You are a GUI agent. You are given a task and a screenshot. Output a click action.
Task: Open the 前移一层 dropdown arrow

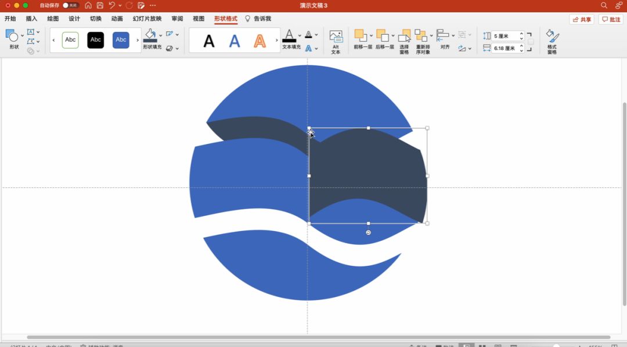tap(371, 35)
